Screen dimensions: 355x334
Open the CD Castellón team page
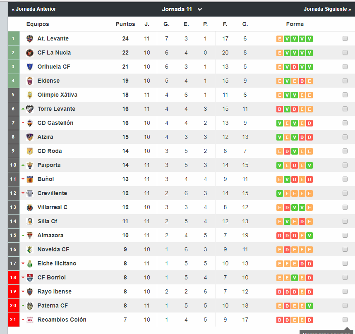(x=55, y=123)
